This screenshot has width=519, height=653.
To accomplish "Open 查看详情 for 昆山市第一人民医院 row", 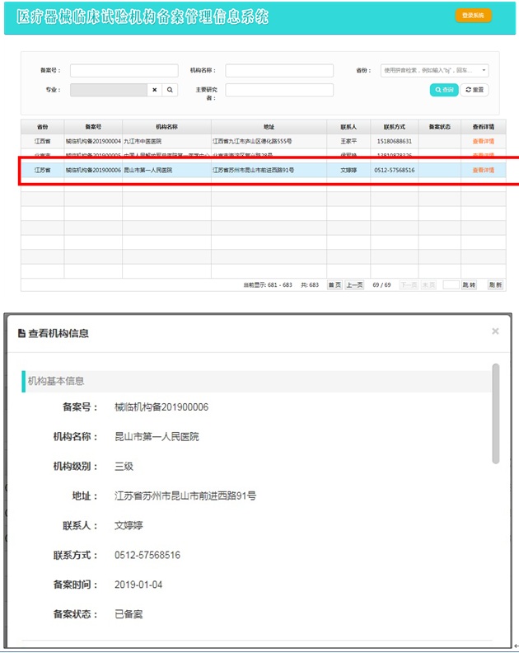I will tap(483, 171).
